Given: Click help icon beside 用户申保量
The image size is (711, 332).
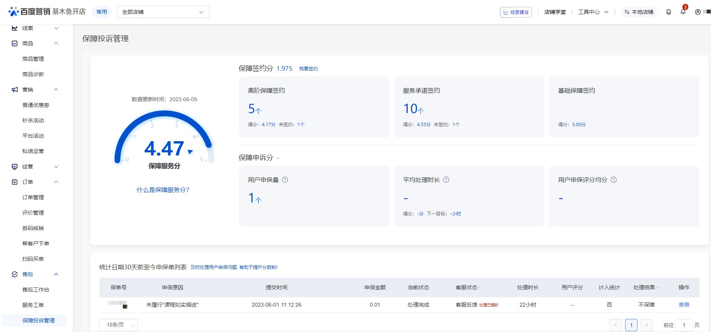Looking at the screenshot, I should point(285,180).
